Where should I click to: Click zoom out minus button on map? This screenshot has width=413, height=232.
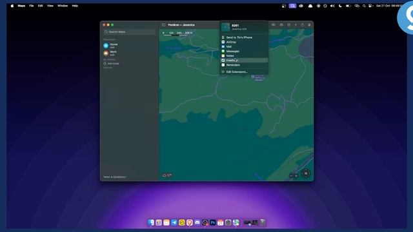pyautogui.click(x=291, y=176)
